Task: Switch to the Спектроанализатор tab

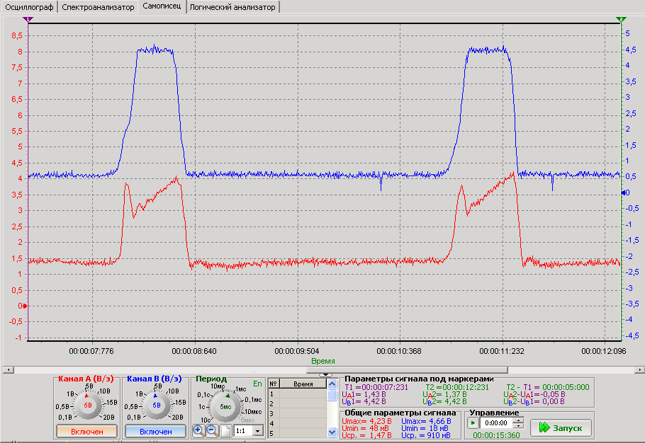Action: [98, 7]
